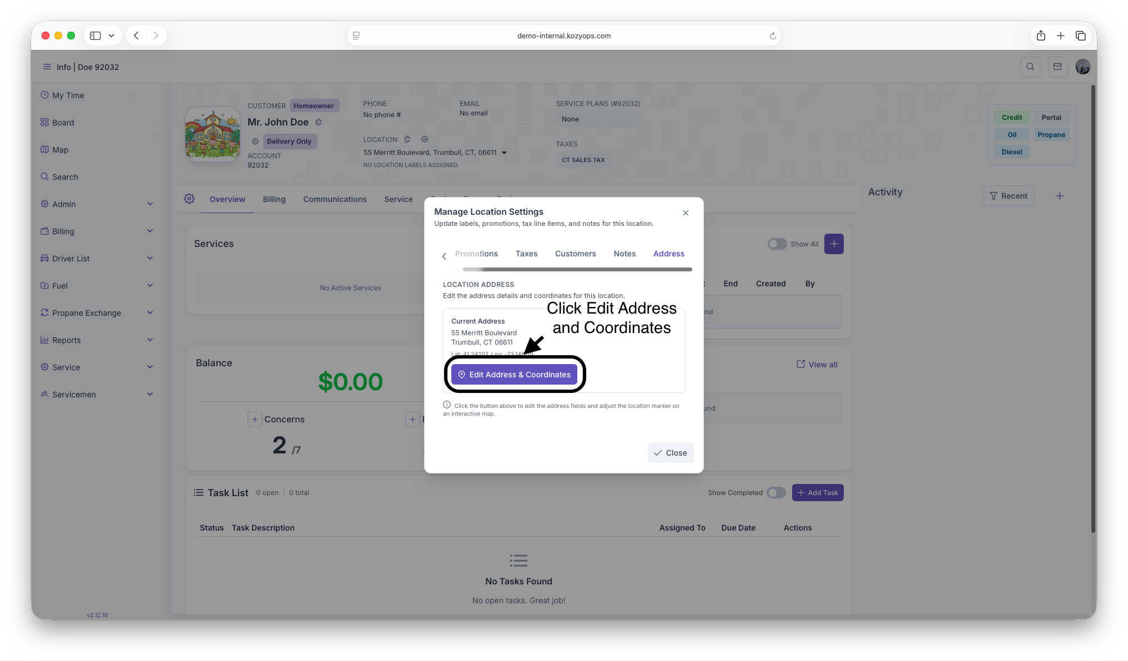Click plus icon next to Concerns
The width and height of the screenshot is (1128, 661).
[255, 419]
